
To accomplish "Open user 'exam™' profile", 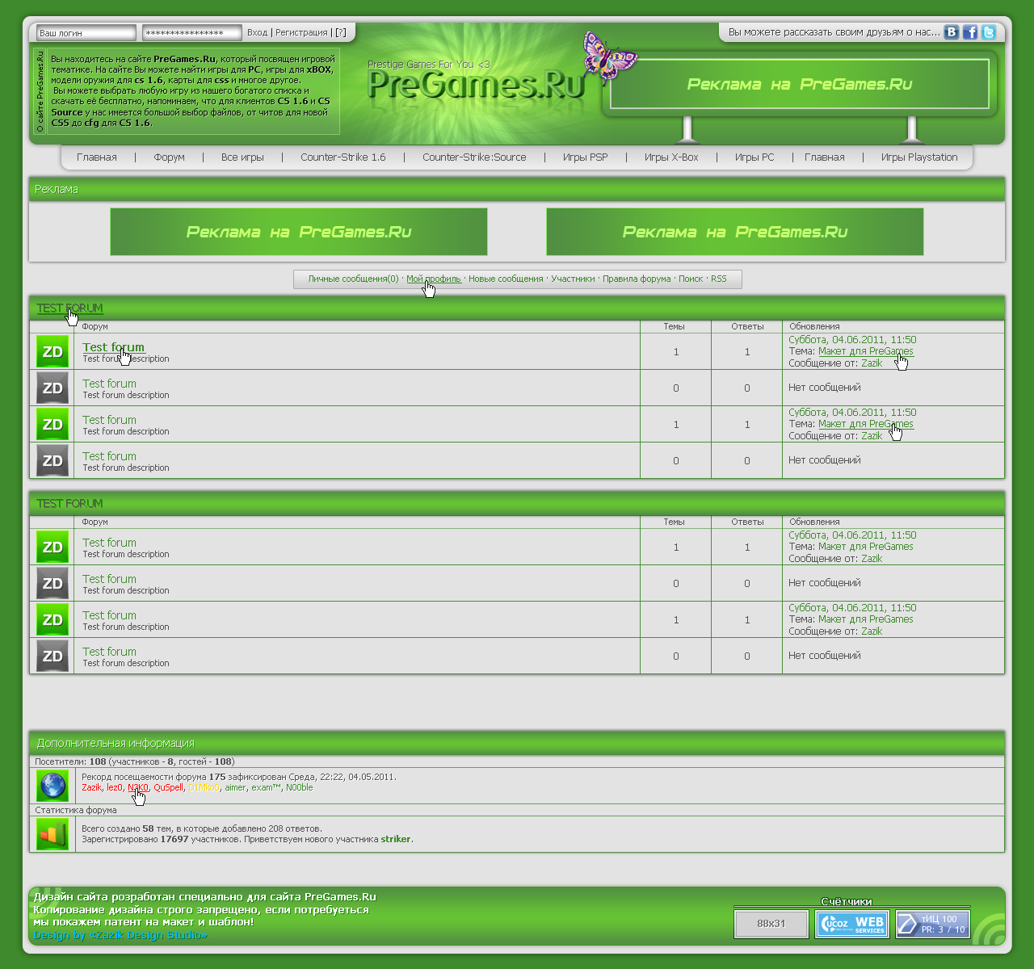I will [x=266, y=788].
